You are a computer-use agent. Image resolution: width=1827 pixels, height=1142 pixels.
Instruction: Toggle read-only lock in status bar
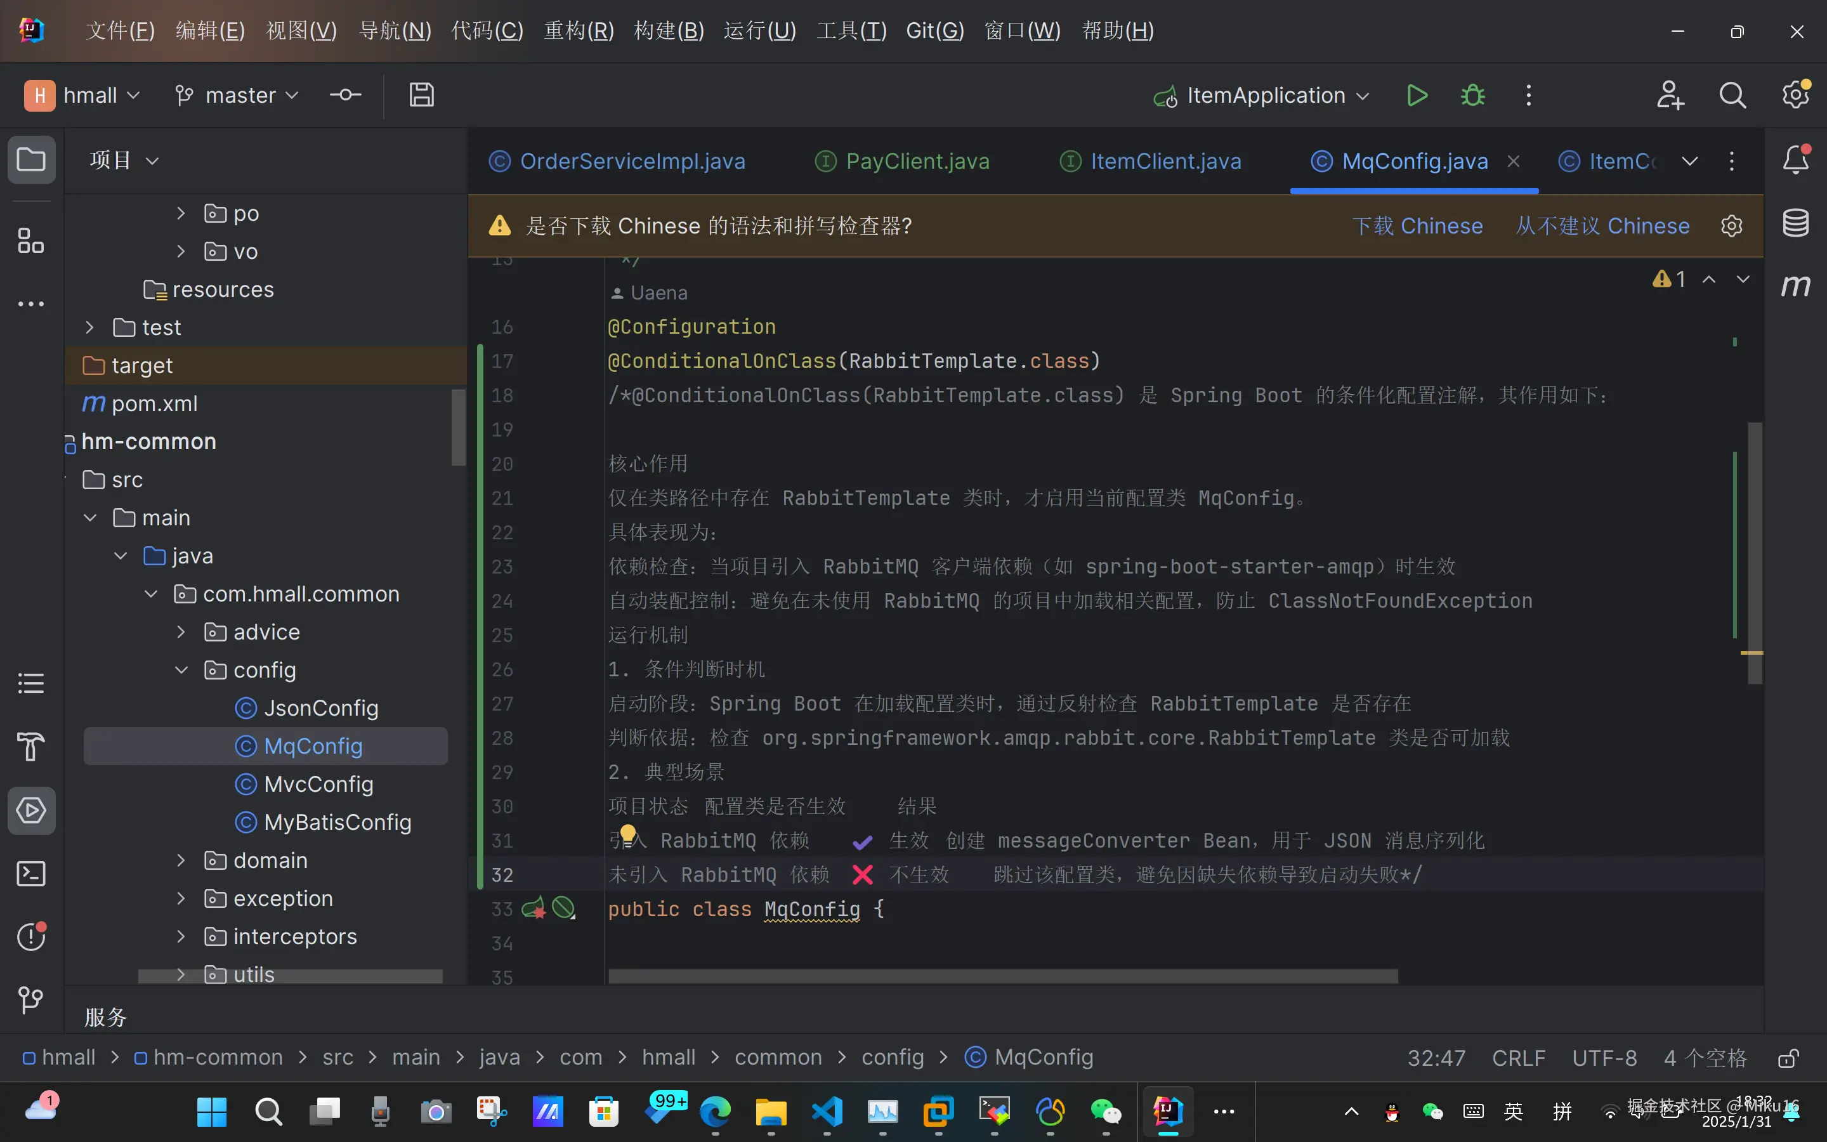[1788, 1058]
